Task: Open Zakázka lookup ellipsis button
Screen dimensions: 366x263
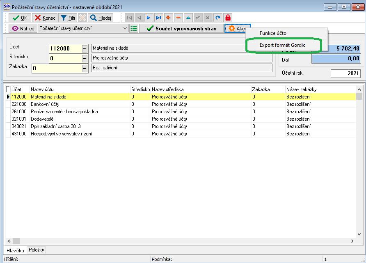Action: pyautogui.click(x=85, y=69)
